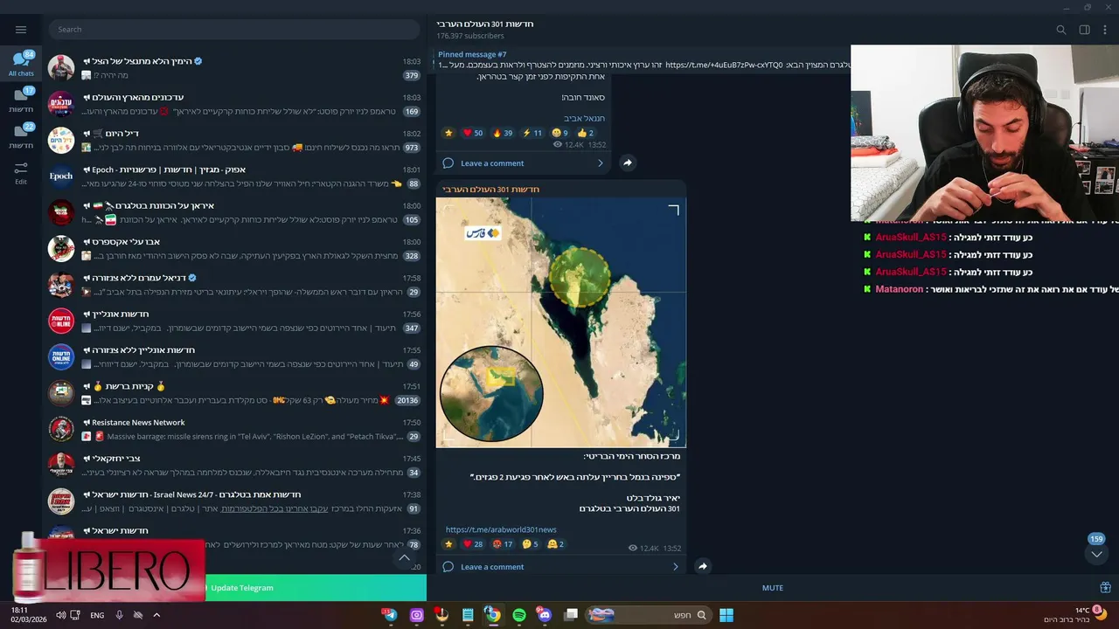Open the חדשות אונליין ללא צנזורה chat
The width and height of the screenshot is (1119, 629).
234,356
